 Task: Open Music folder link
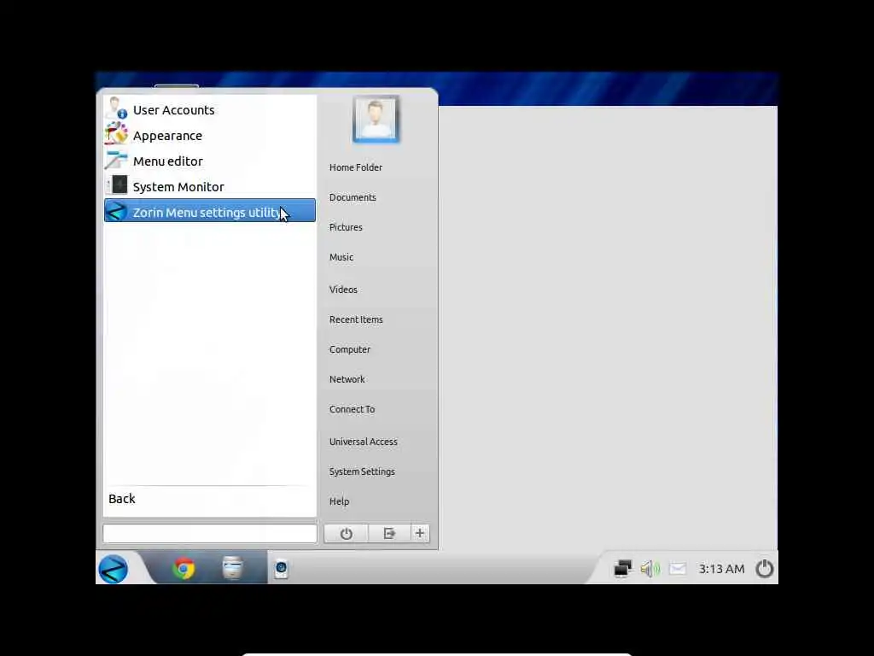[x=341, y=257]
